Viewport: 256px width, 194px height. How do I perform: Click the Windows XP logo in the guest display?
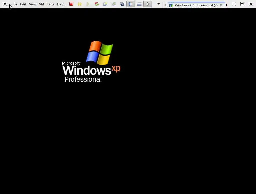tap(91, 61)
